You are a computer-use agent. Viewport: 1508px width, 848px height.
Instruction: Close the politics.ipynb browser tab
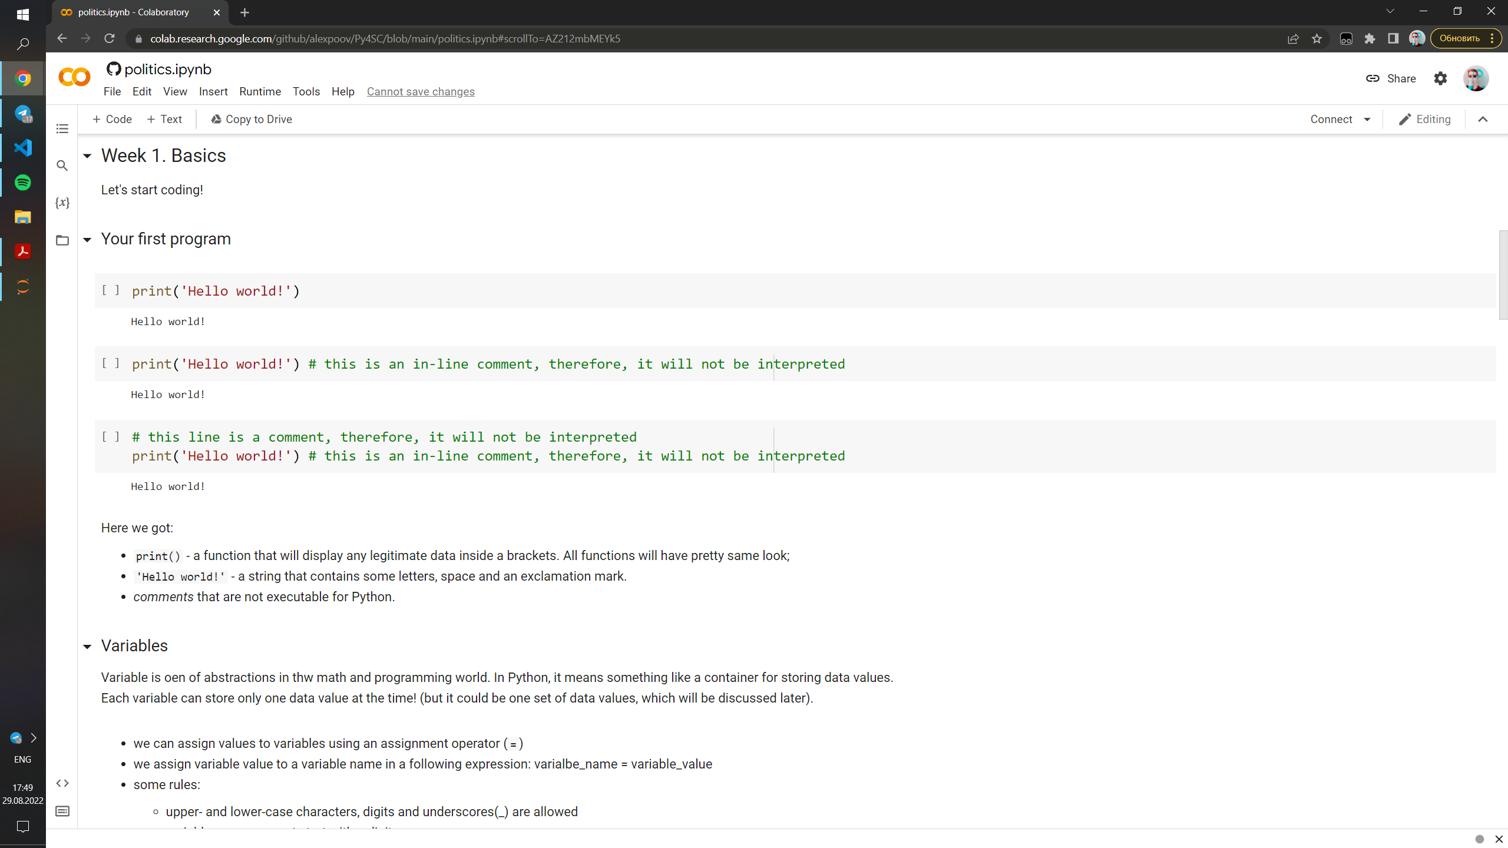(x=217, y=12)
